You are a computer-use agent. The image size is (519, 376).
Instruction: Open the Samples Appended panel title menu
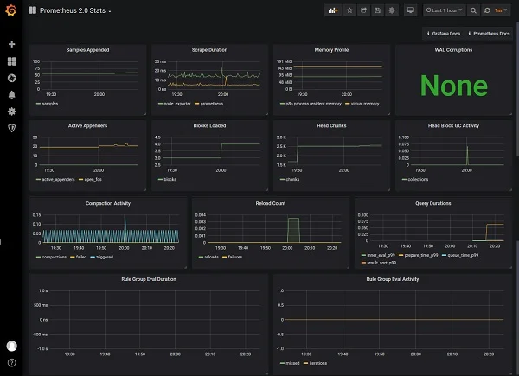87,50
